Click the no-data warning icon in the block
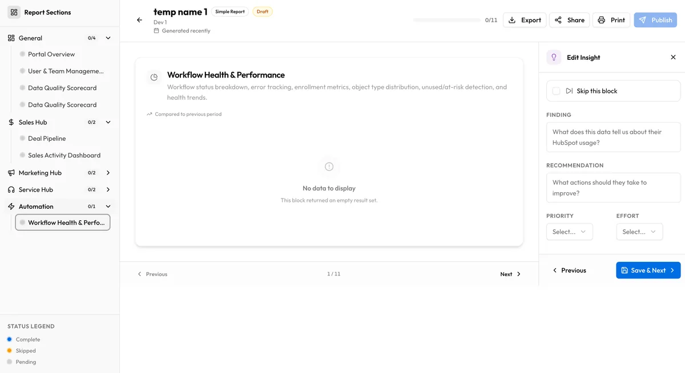The height and width of the screenshot is (373, 685). tap(329, 167)
